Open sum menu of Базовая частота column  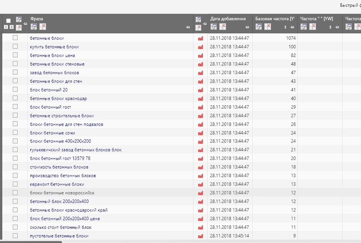click(286, 27)
